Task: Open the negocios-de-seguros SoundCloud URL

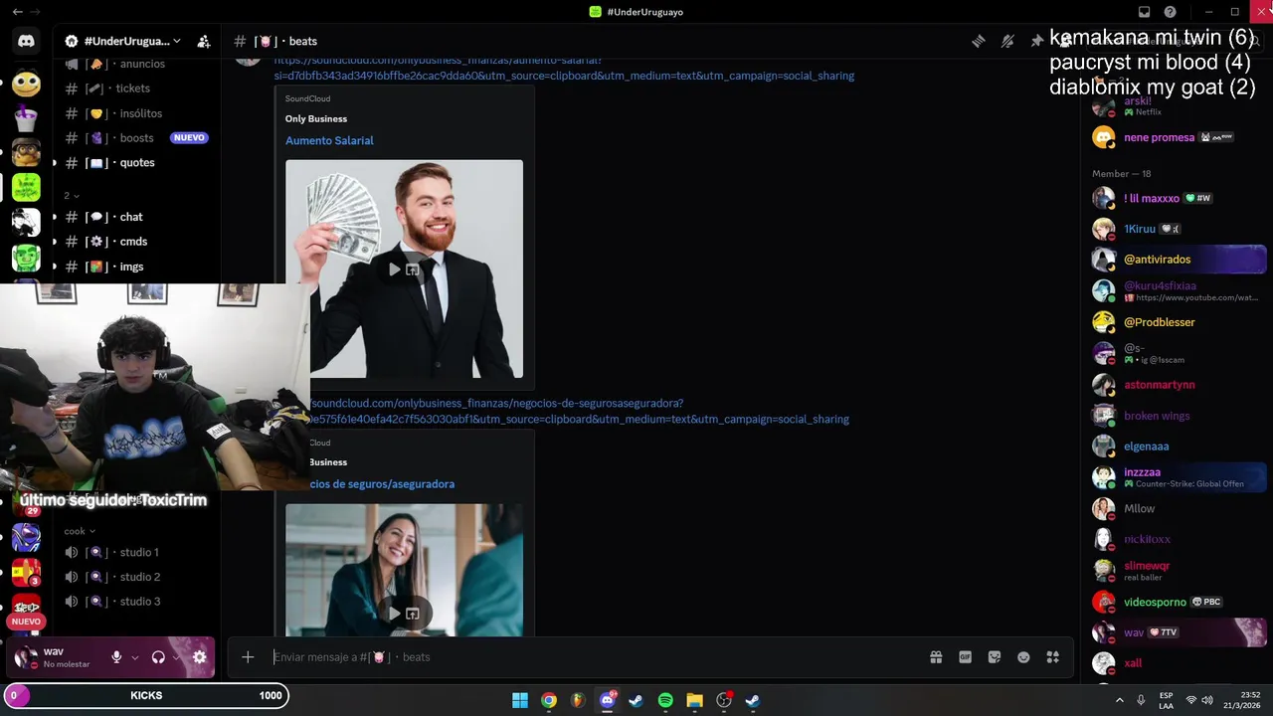Action: (580, 411)
